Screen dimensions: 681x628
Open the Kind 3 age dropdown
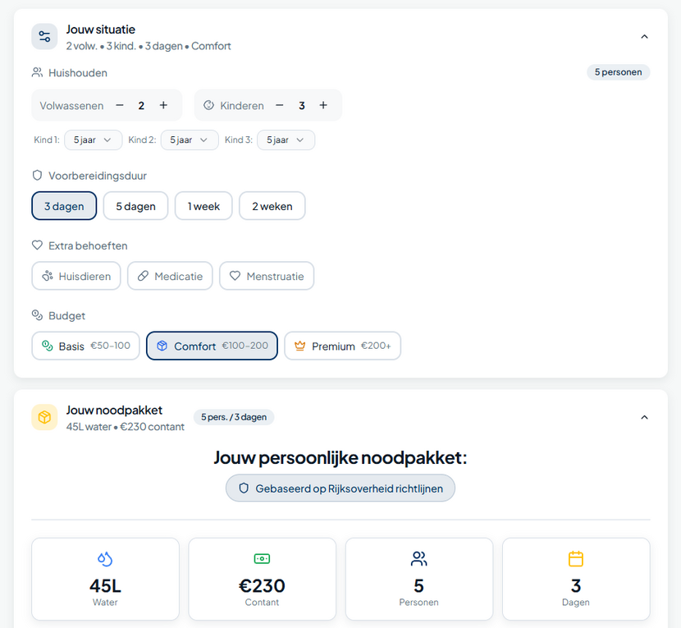pos(286,140)
